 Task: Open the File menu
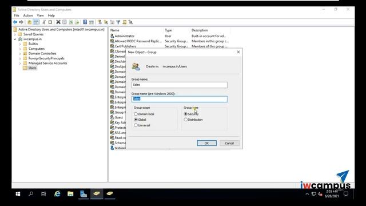point(17,15)
